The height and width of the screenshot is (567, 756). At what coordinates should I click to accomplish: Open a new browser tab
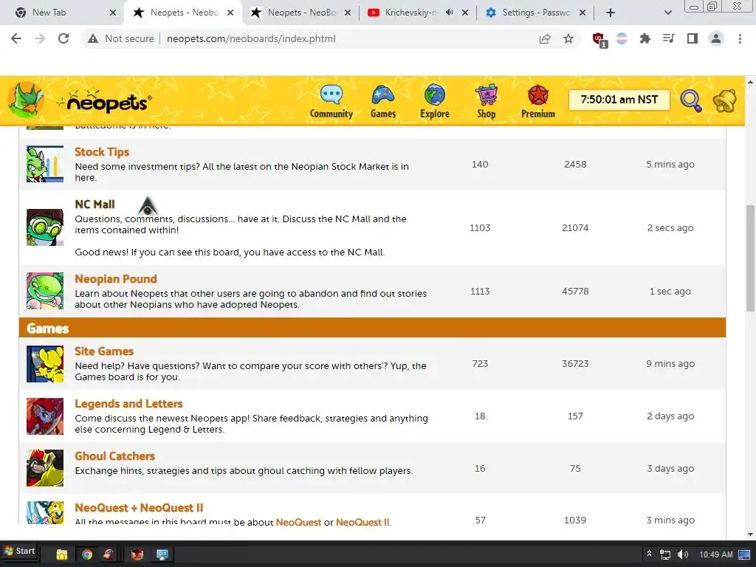(610, 13)
